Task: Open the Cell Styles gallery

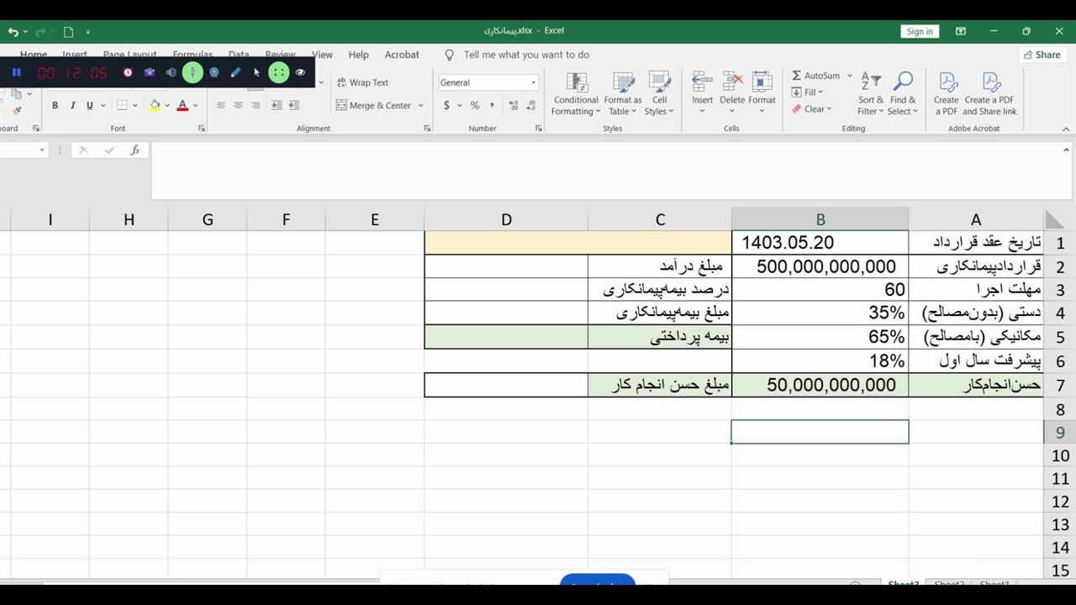Action: [x=659, y=93]
